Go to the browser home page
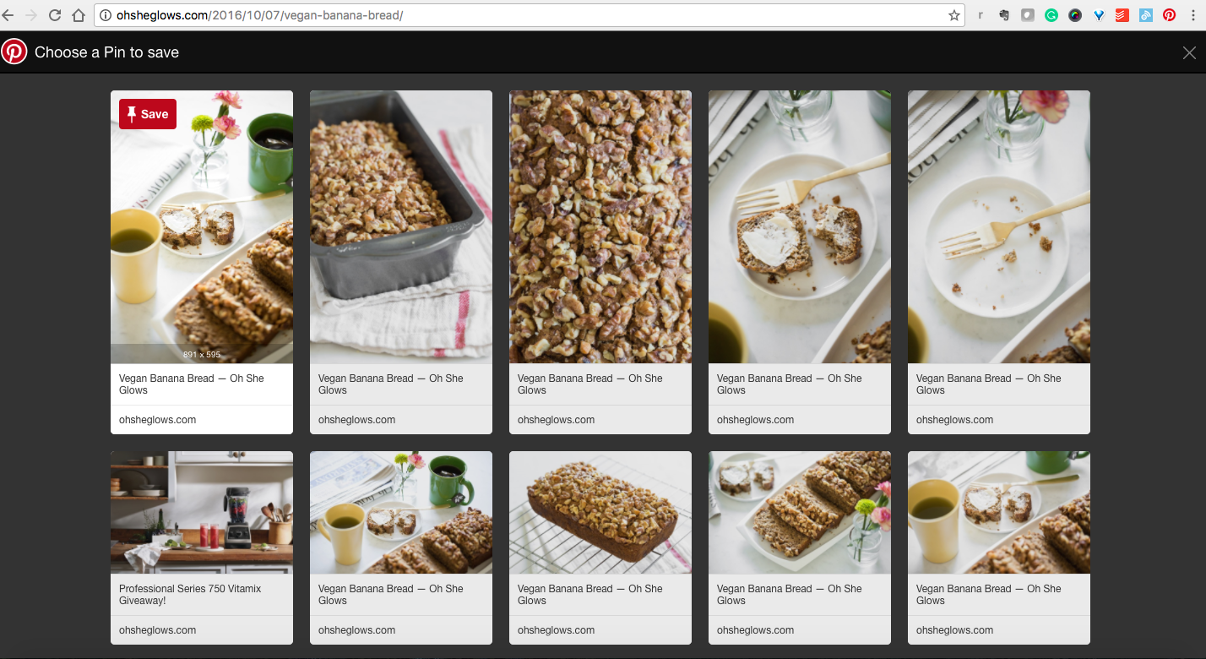 pos(79,15)
